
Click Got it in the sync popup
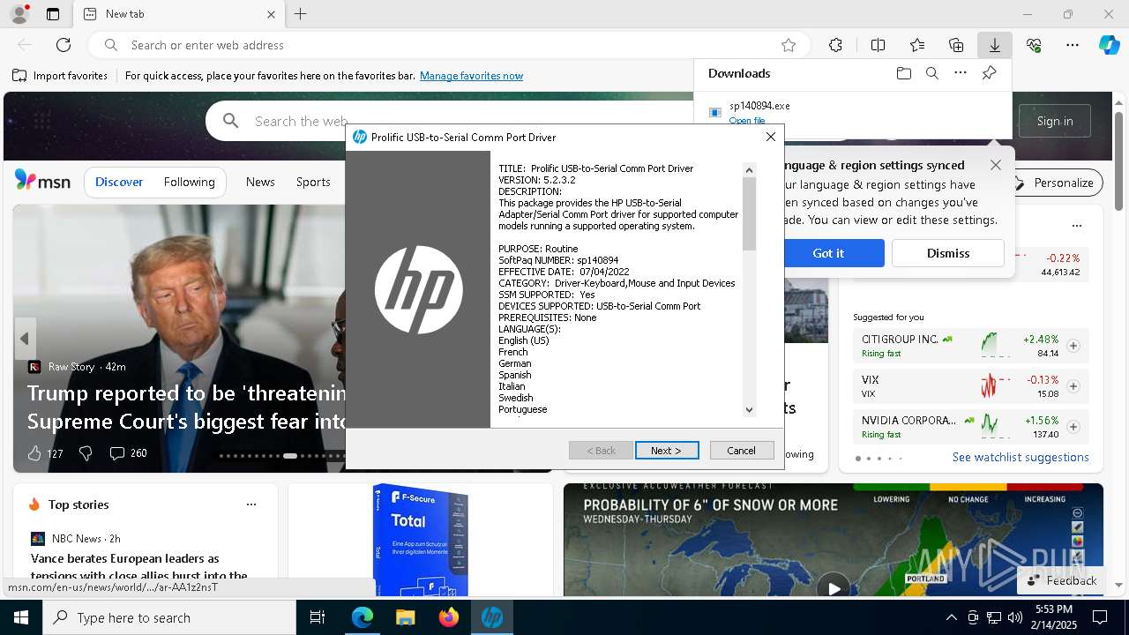pos(828,253)
